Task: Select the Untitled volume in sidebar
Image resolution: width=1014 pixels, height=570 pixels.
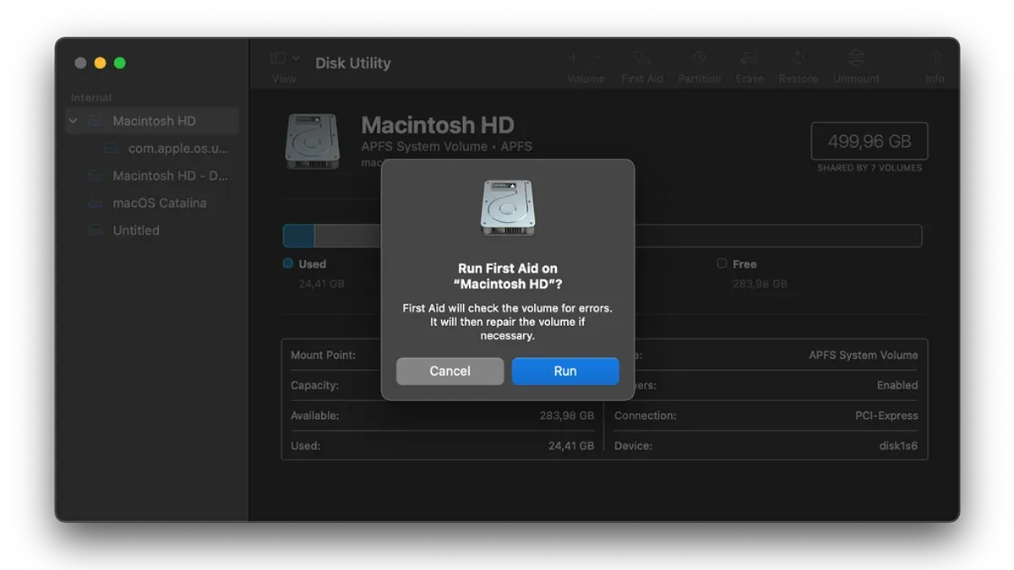Action: coord(136,230)
